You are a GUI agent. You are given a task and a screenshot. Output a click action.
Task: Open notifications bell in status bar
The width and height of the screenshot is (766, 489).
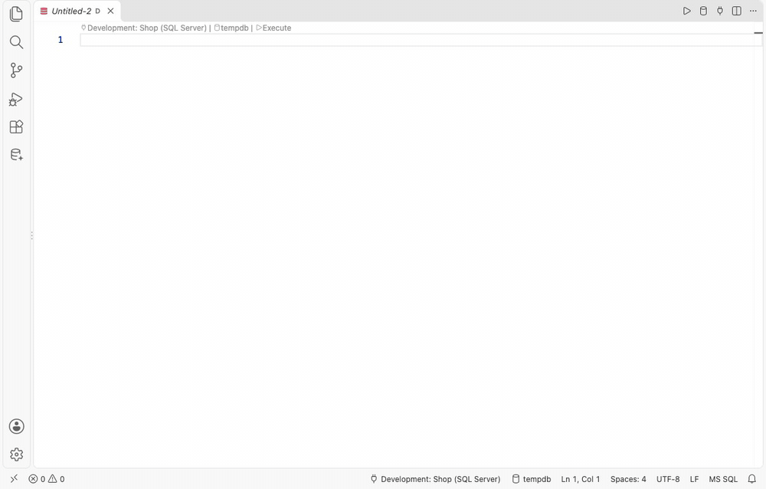(752, 479)
